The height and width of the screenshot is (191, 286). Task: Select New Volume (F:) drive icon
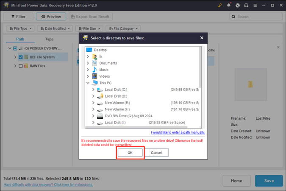tap(100, 110)
